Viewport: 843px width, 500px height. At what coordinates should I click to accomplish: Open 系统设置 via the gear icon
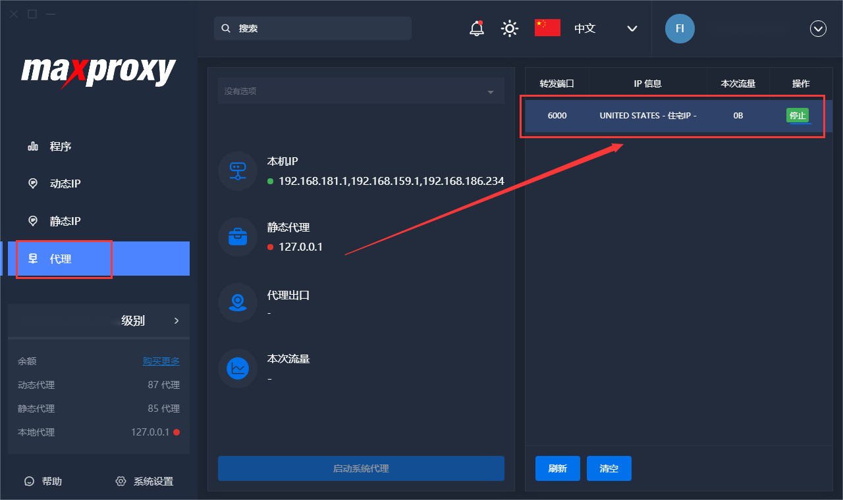120,481
